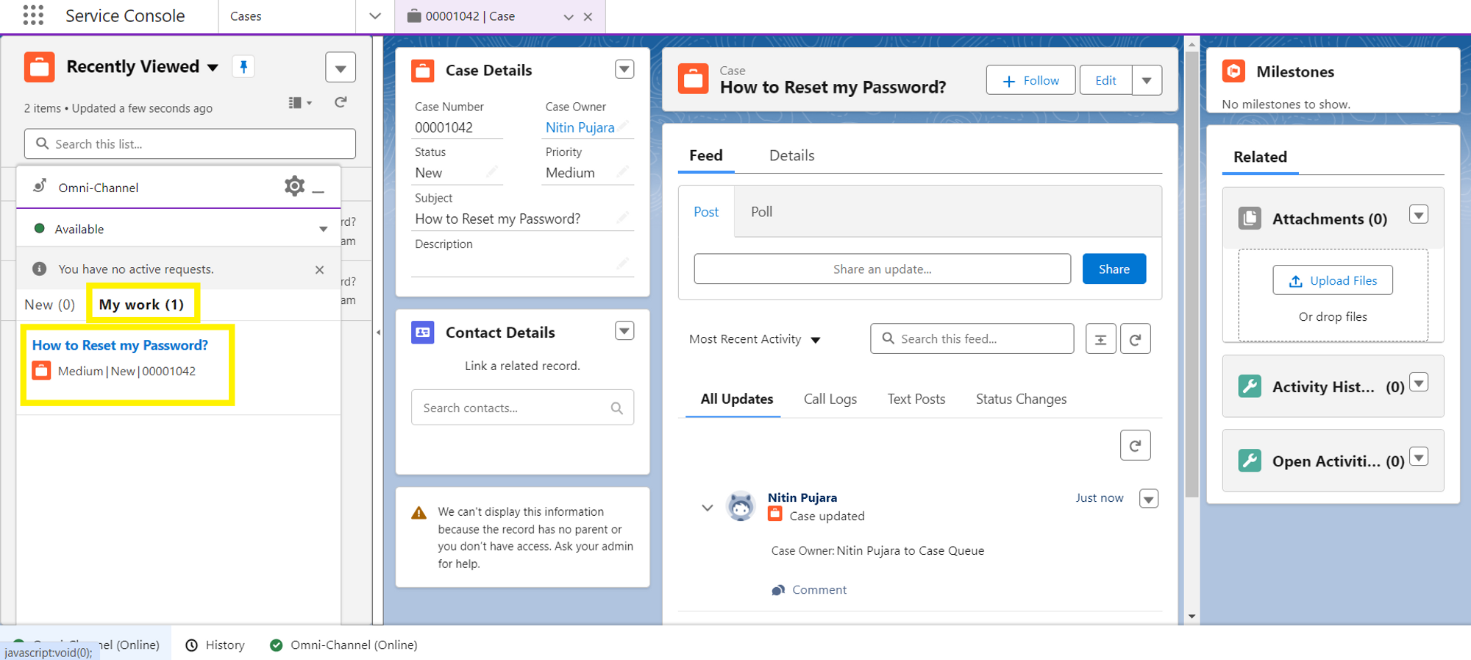The image size is (1471, 660).
Task: Open History from the utility bar
Action: pyautogui.click(x=215, y=645)
